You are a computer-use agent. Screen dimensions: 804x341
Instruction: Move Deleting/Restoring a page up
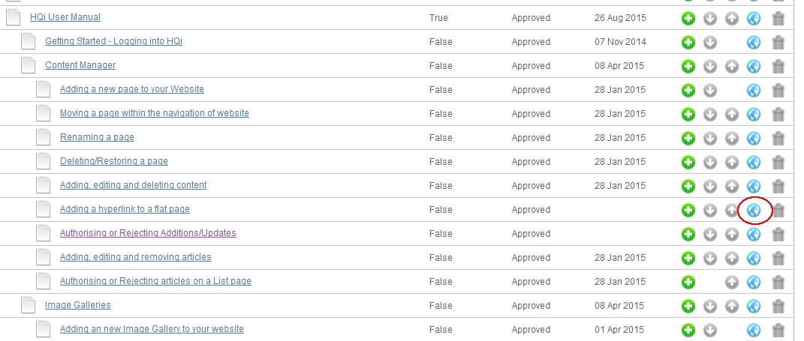(x=732, y=163)
